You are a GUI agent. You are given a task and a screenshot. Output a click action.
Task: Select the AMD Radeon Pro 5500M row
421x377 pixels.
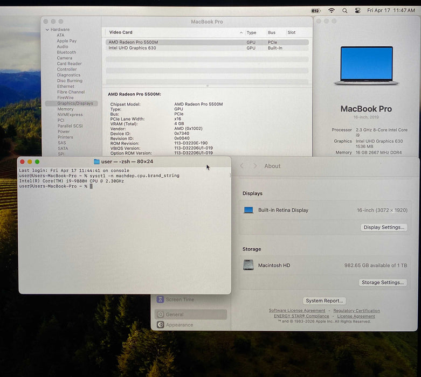tap(207, 42)
